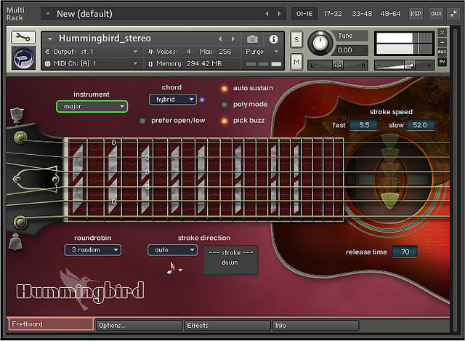Click the slow stroke speed value 52.0
This screenshot has height=341, width=465.
420,125
